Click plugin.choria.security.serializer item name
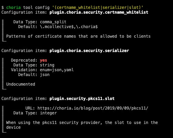Image resolution: width=173 pixels, height=138 pixels. point(89,51)
